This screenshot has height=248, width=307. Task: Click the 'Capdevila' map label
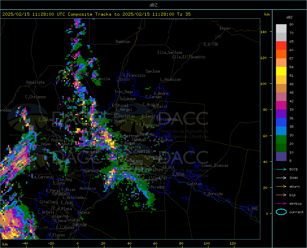(101, 79)
